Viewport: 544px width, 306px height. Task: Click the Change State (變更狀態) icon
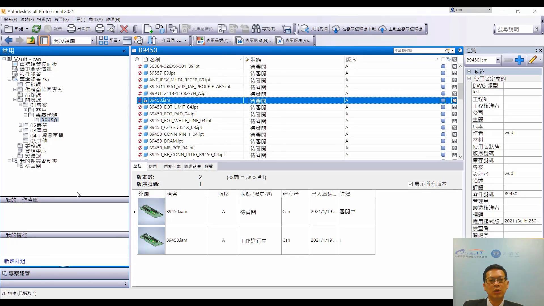[240, 41]
